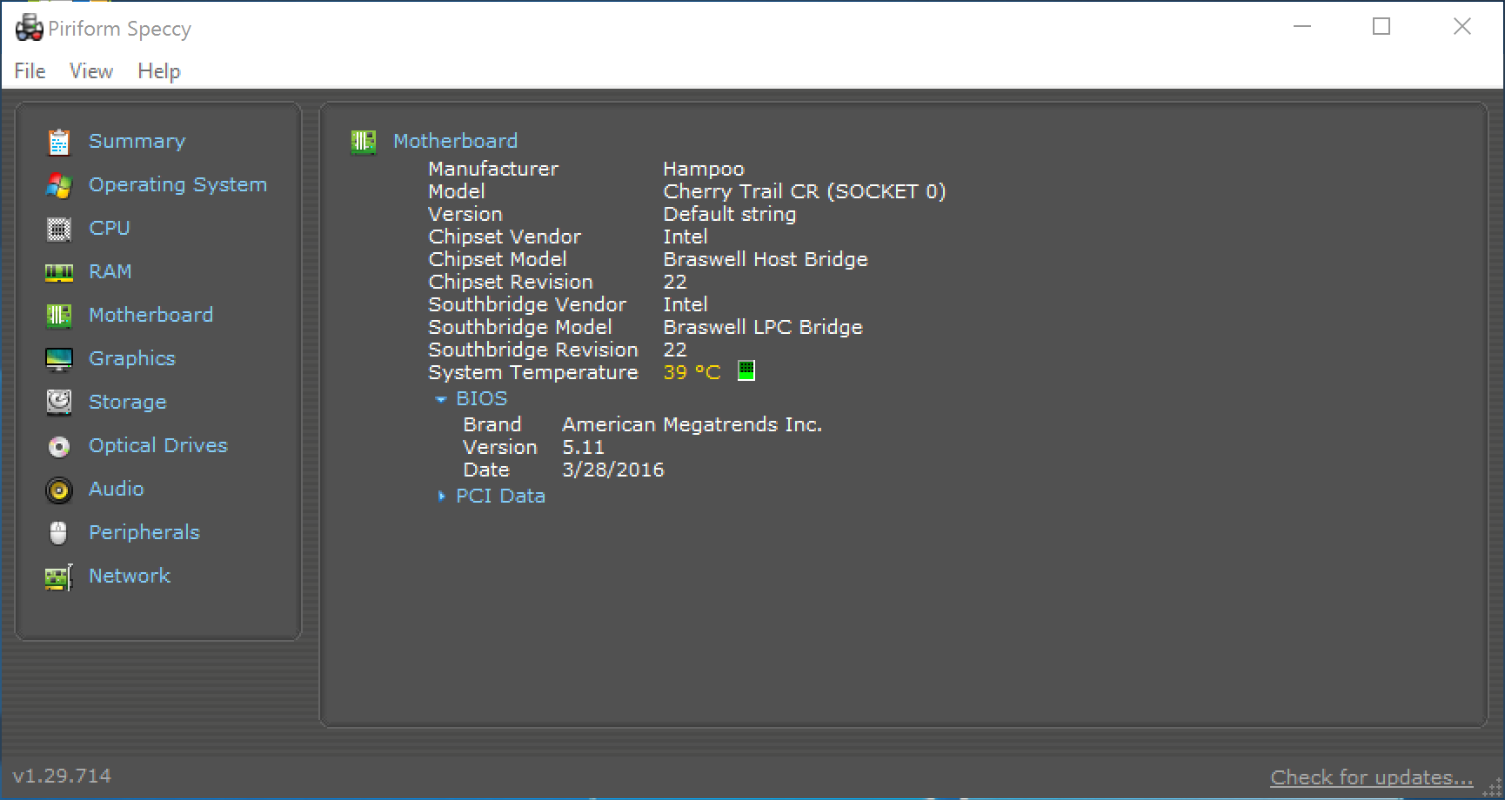
Task: Click the Summary clipboard icon
Action: coord(58,142)
